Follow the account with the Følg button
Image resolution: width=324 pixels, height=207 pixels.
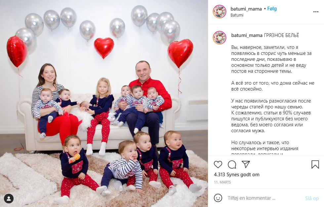click(272, 9)
